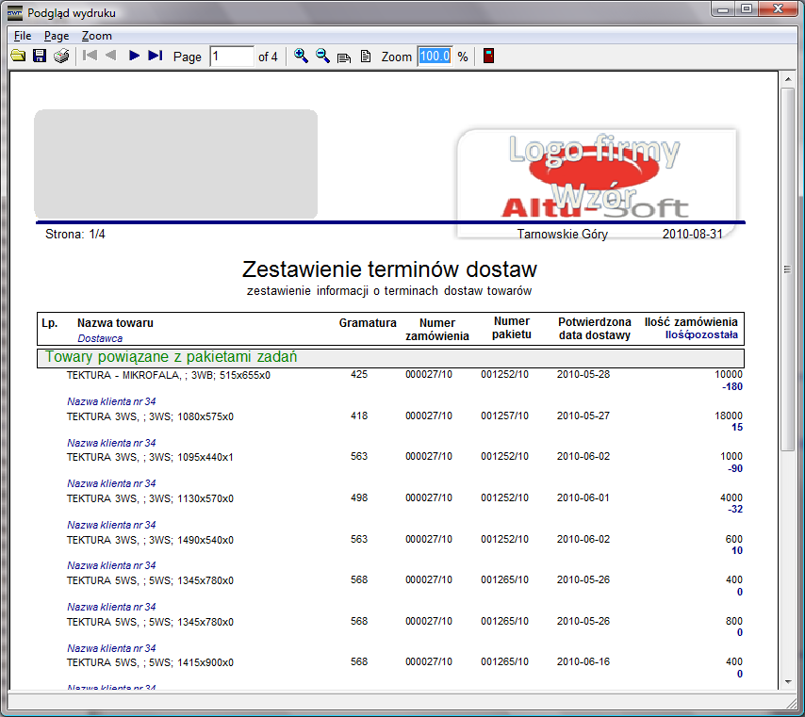Screen dimensions: 805x717
Task: Click the vertical scrollbar thumb
Action: point(787,269)
